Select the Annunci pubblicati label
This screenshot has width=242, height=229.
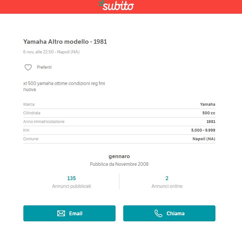click(71, 186)
